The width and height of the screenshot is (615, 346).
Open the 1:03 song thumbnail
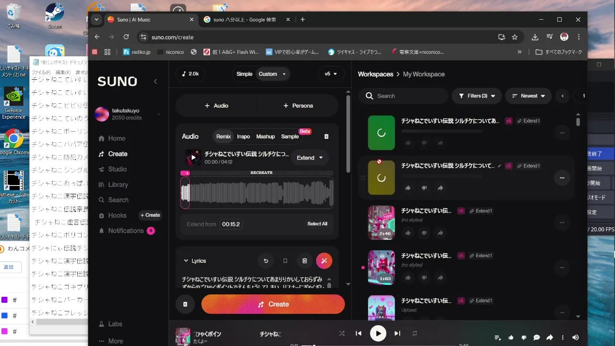[x=381, y=268]
